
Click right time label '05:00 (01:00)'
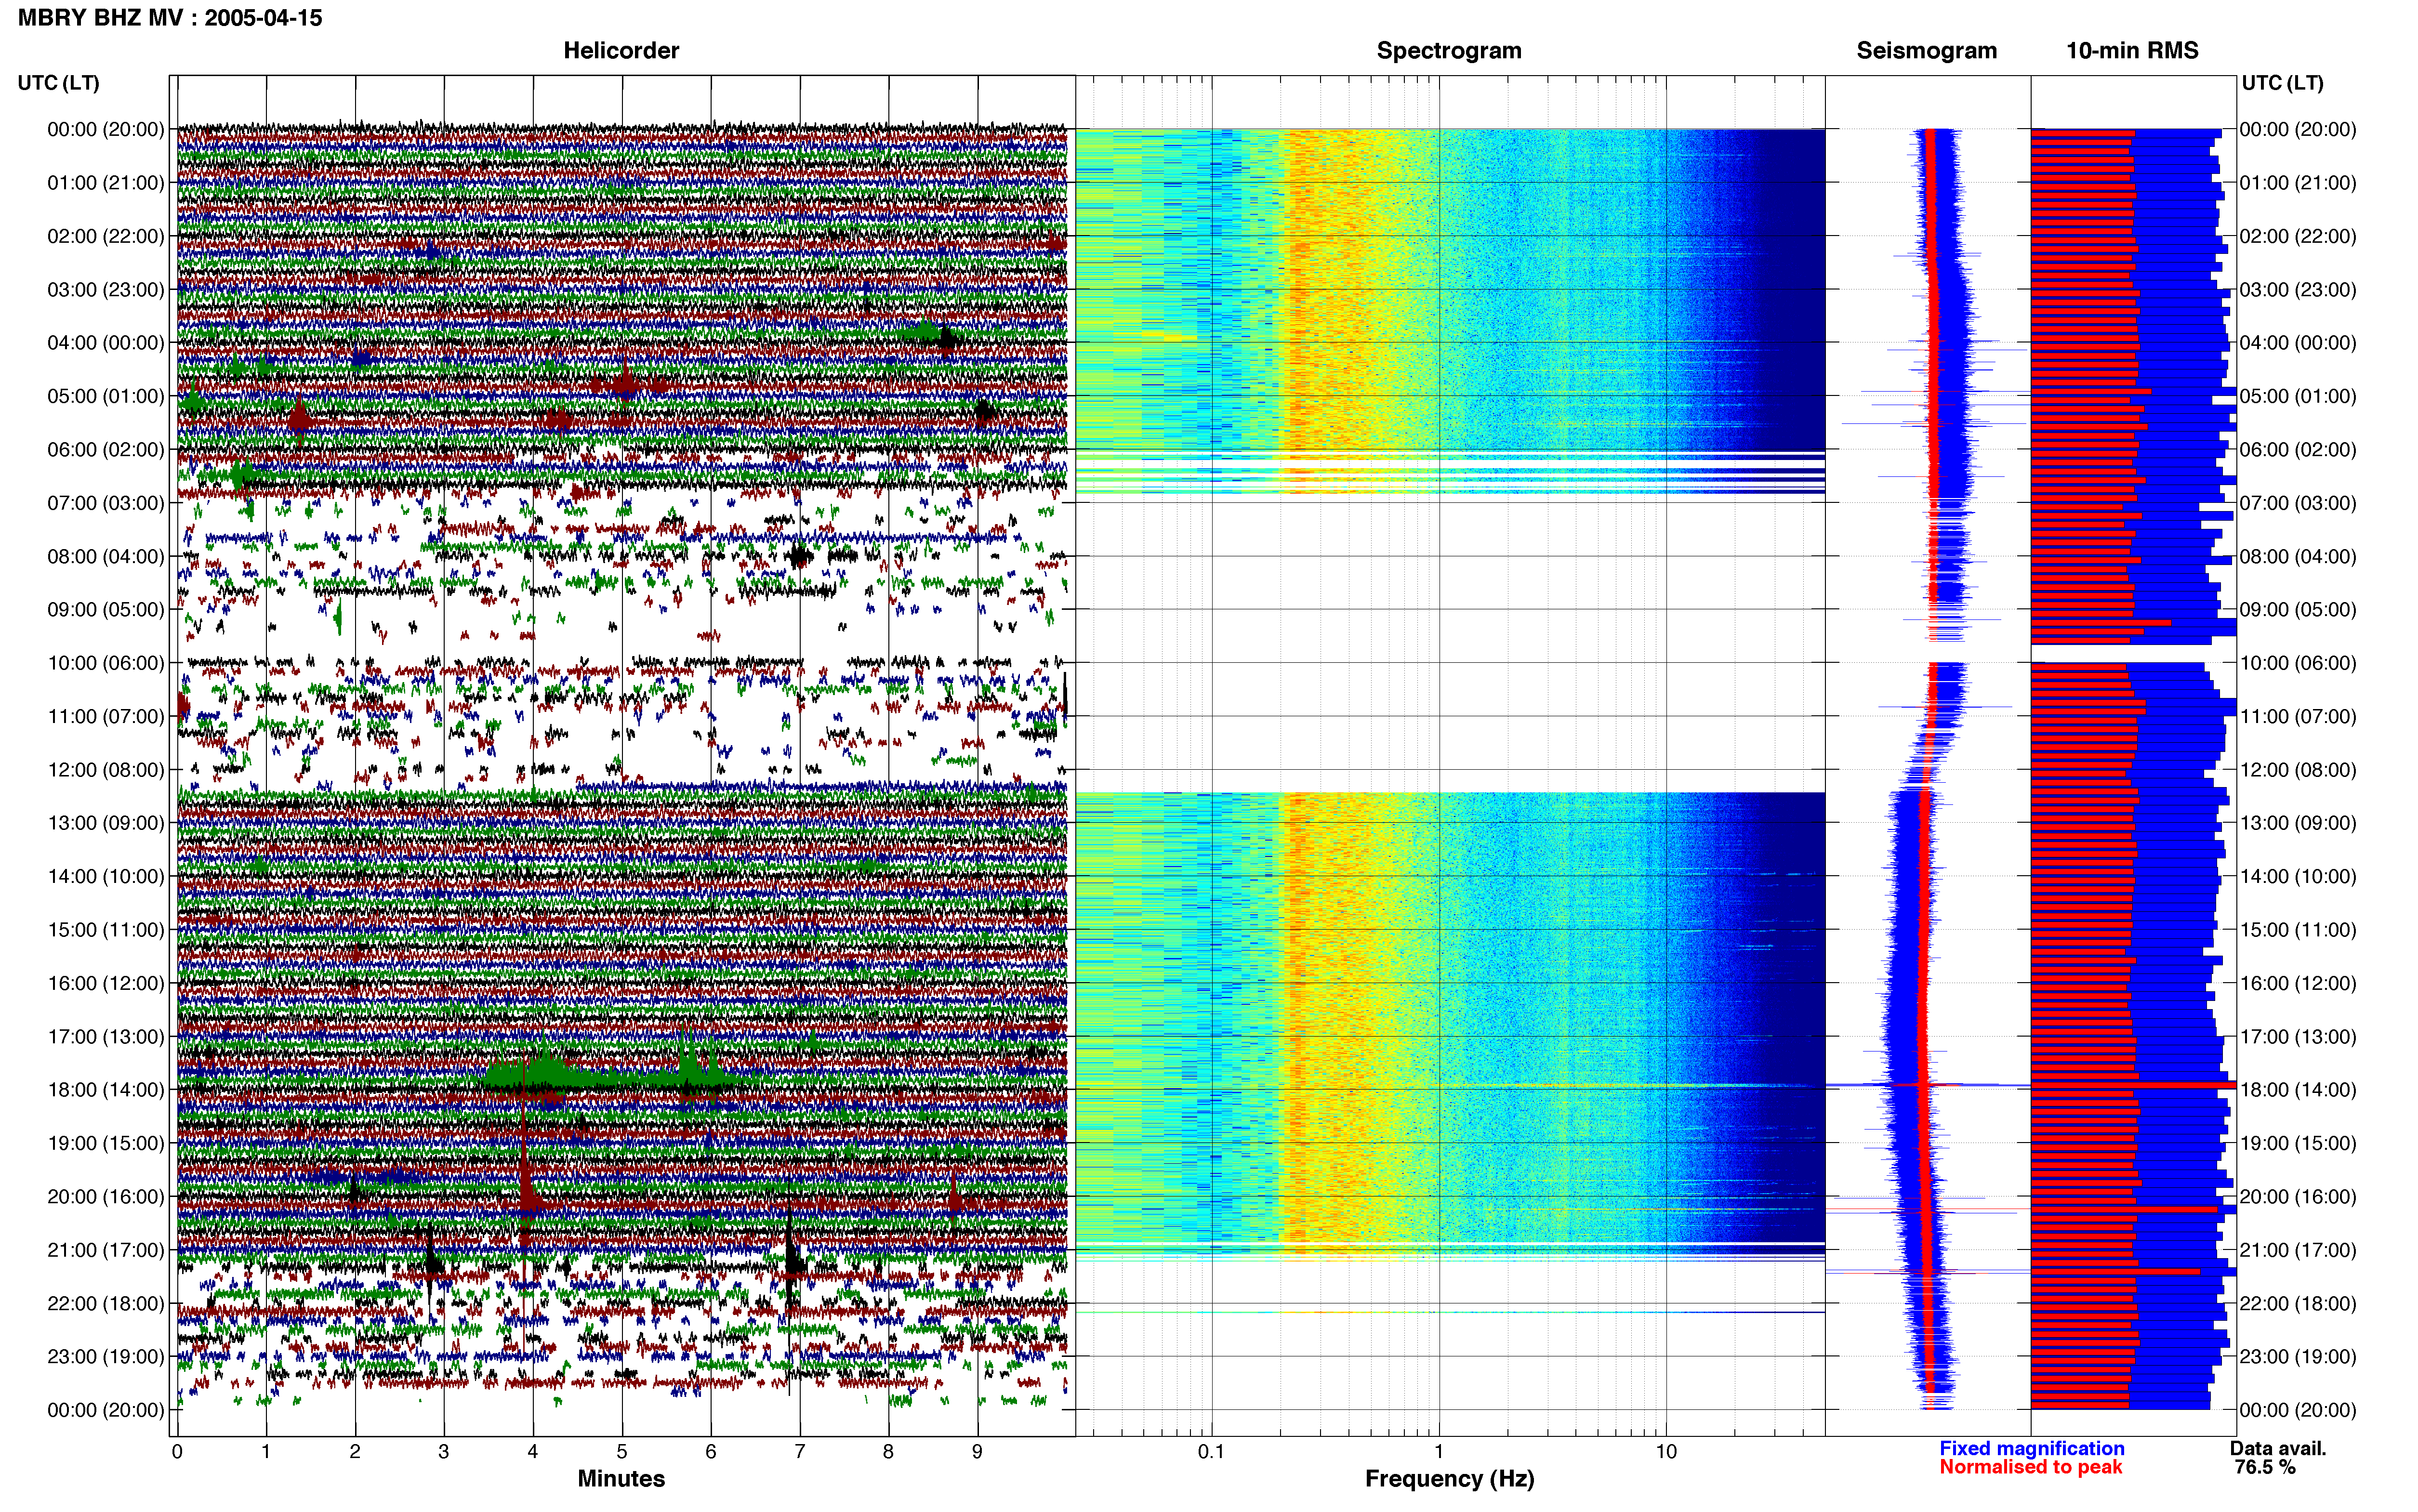point(2298,396)
